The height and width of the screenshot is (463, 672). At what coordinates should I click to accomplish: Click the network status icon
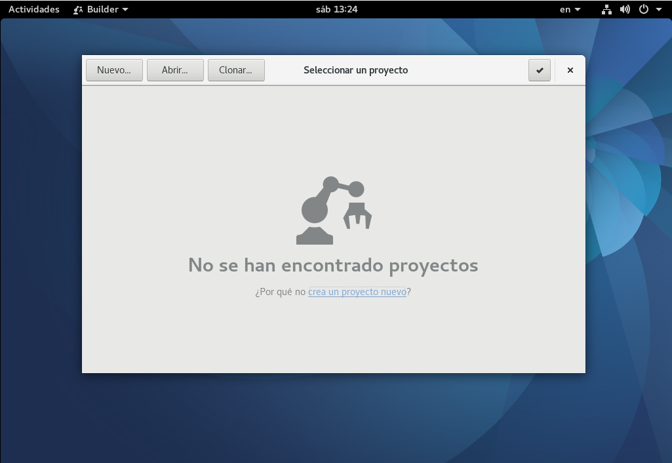coord(606,9)
